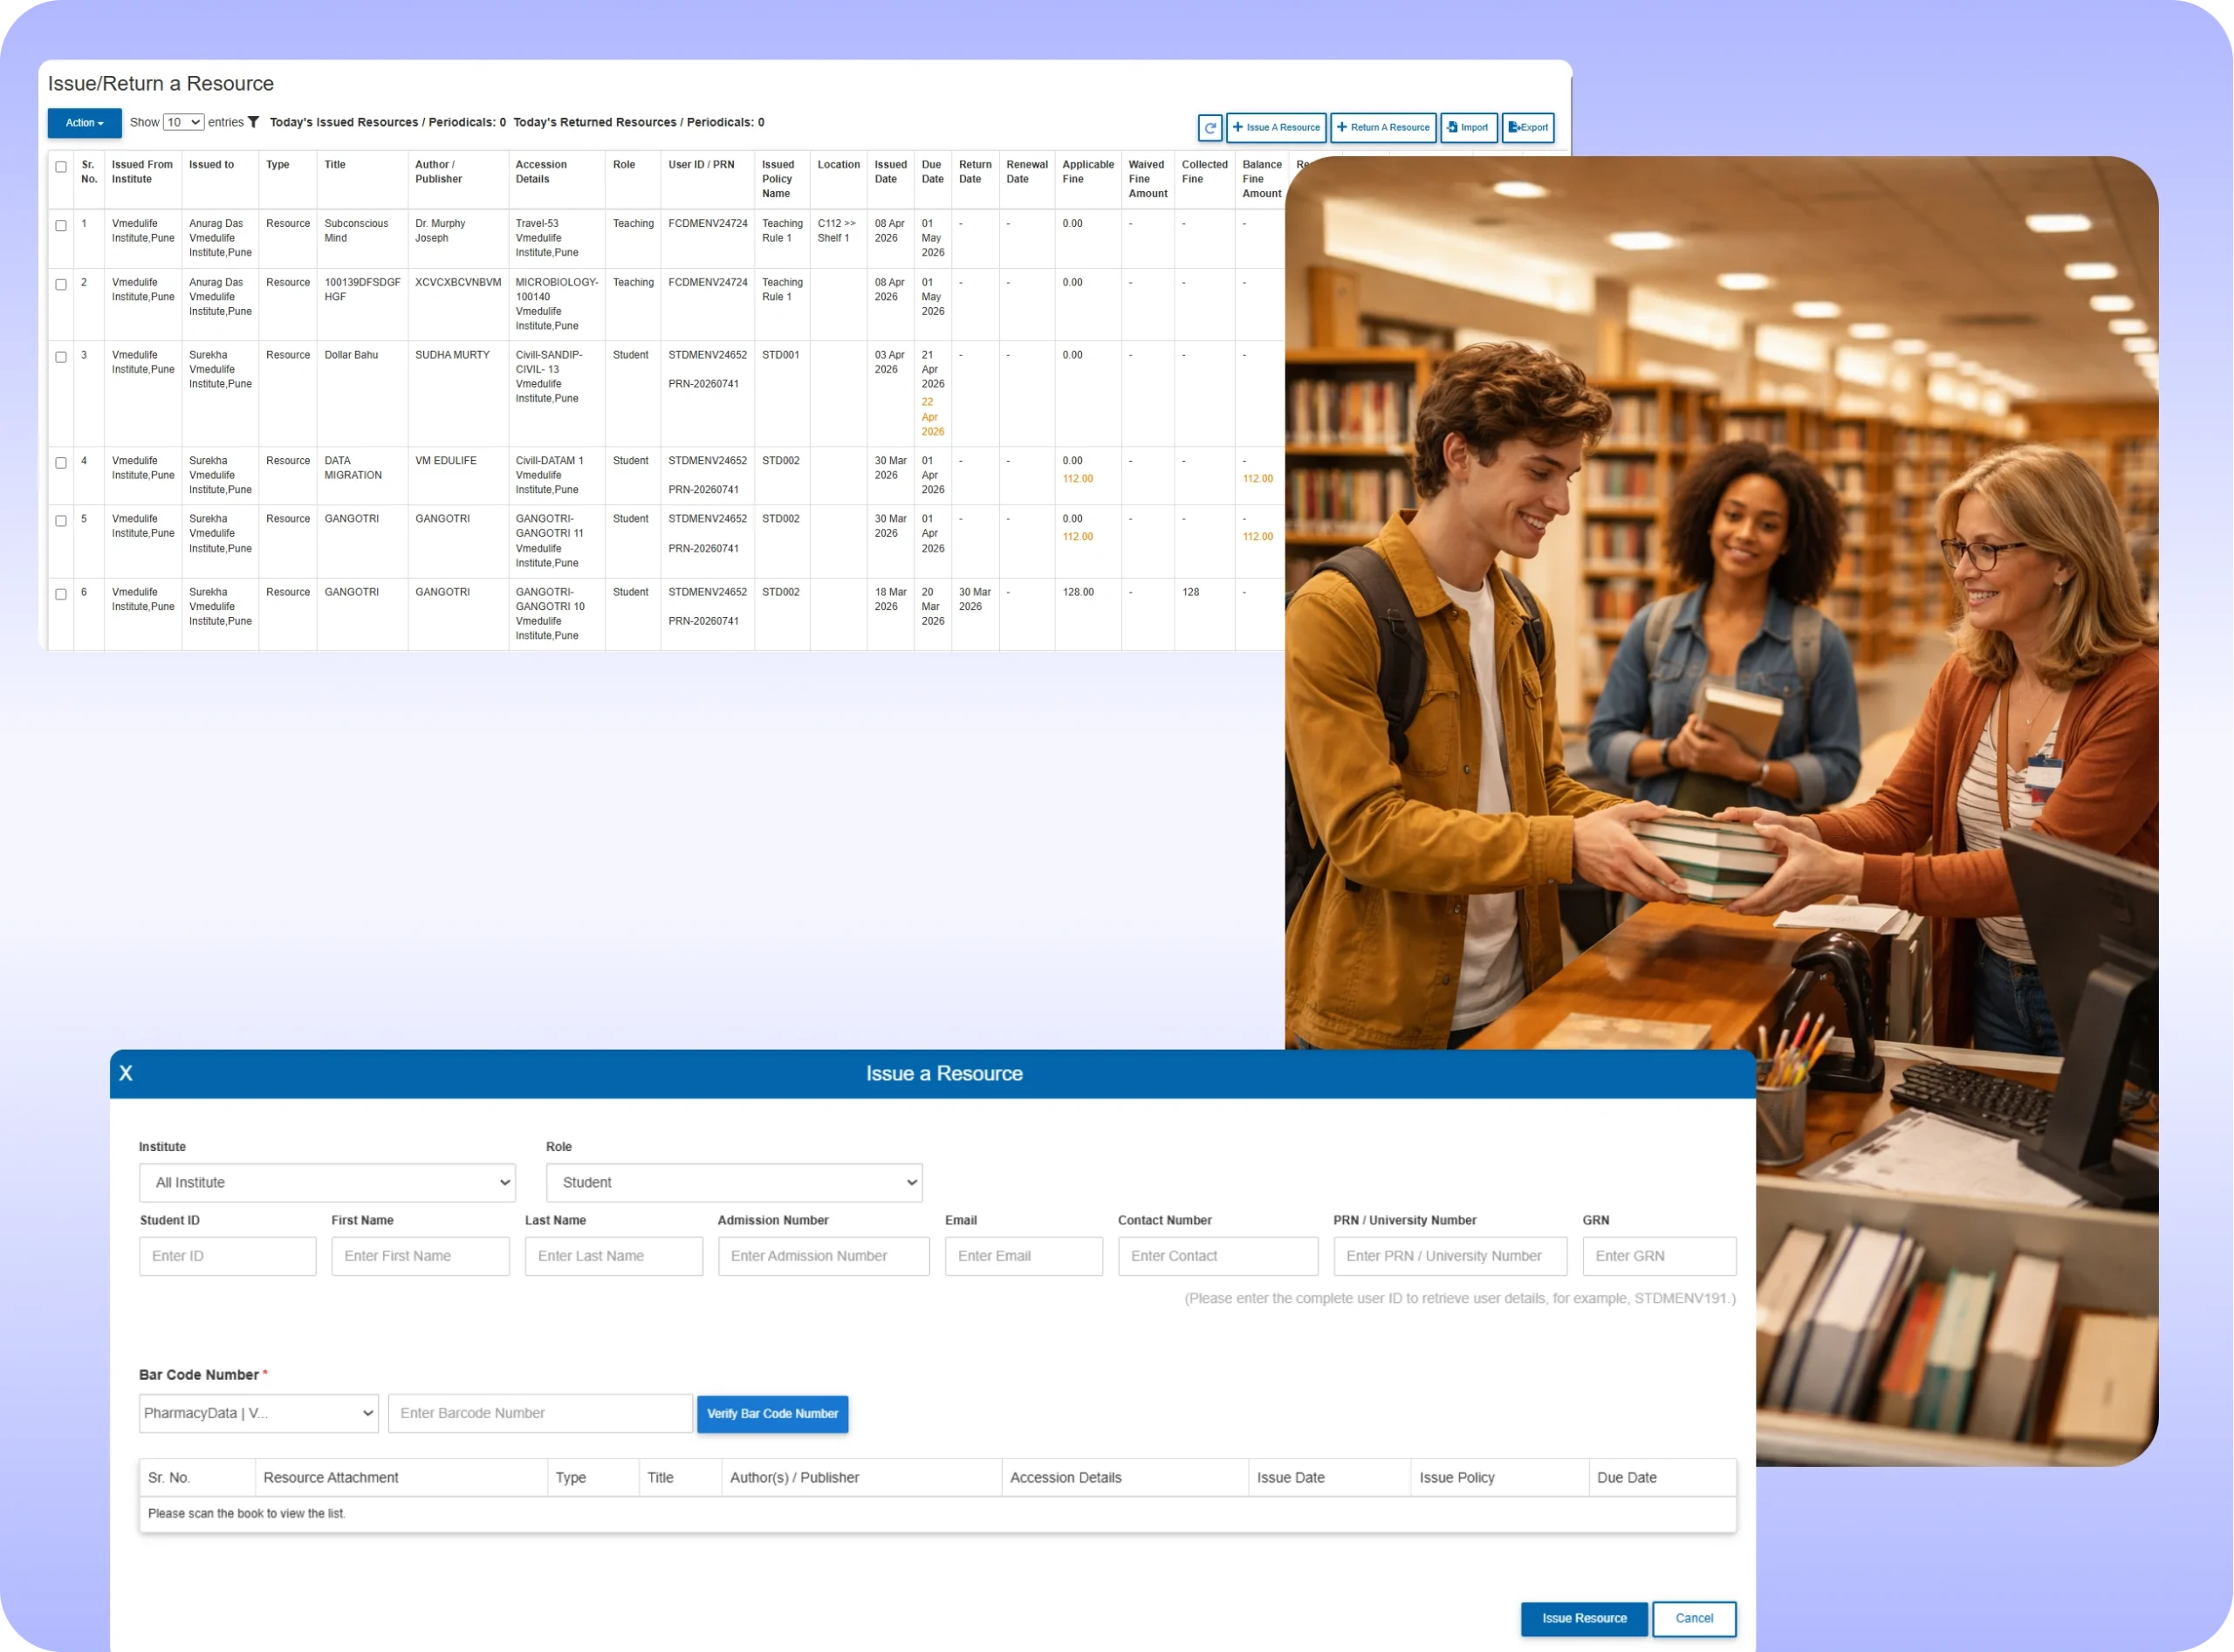Click Verify Bar Code Number button
The width and height of the screenshot is (2234, 1652).
[772, 1414]
